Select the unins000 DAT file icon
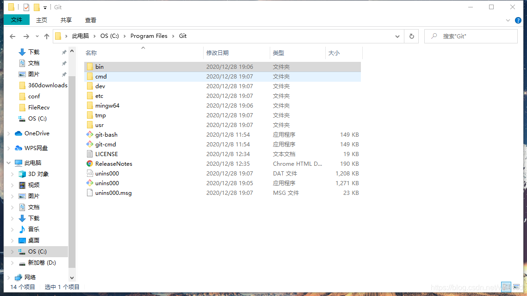This screenshot has height=296, width=527. (x=90, y=174)
